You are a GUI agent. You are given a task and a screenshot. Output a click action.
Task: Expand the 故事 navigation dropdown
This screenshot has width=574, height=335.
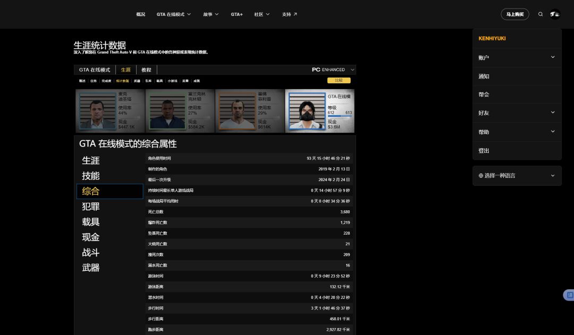(211, 14)
